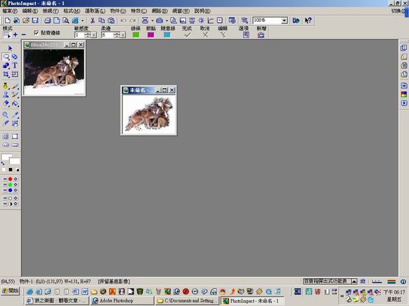Image resolution: width=409 pixels, height=306 pixels.
Task: Open 柔邊 value slider popup button
Action: pyautogui.click(x=123, y=35)
